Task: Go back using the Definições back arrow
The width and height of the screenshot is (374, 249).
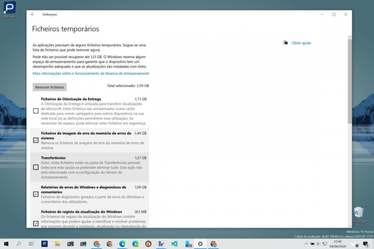Action: tap(33, 15)
